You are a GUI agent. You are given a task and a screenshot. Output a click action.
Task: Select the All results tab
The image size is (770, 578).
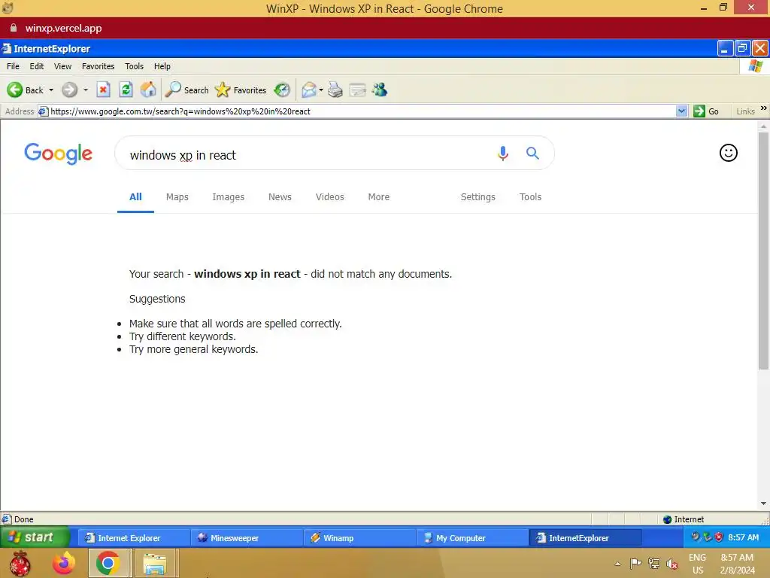coord(135,197)
